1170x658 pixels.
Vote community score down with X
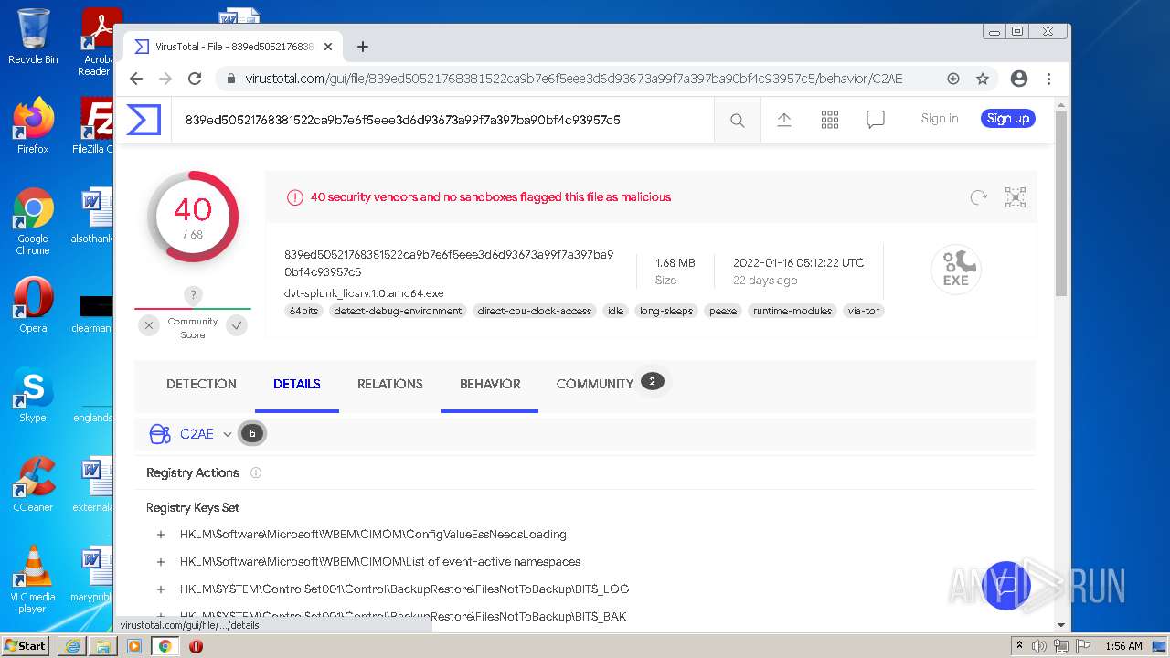(x=149, y=324)
